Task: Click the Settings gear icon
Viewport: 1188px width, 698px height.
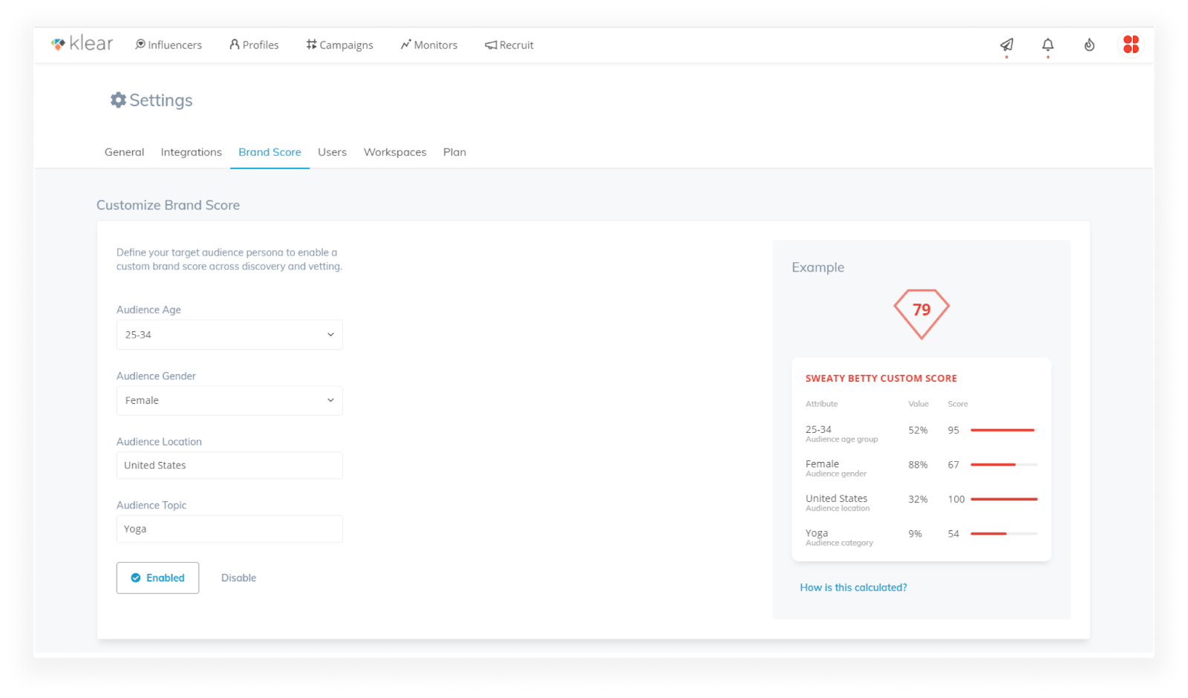Action: 118,100
